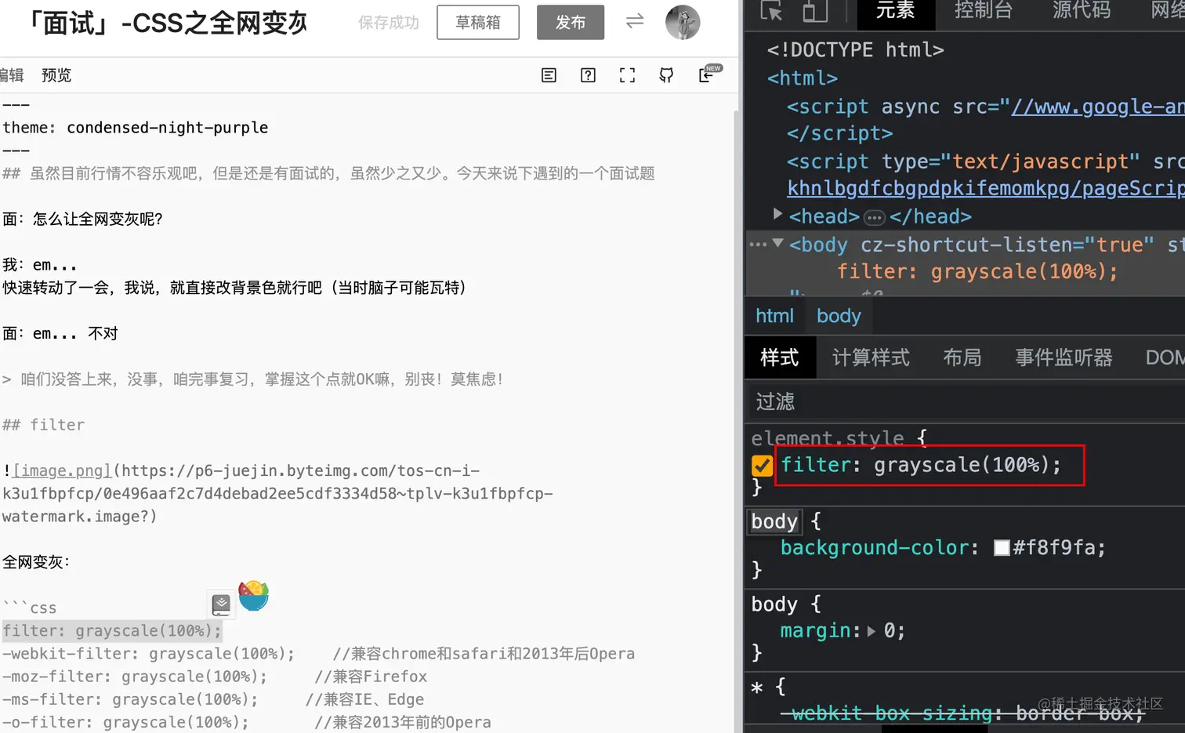Select the DevTools element inspector icon
This screenshot has height=733, width=1185.
[x=772, y=10]
